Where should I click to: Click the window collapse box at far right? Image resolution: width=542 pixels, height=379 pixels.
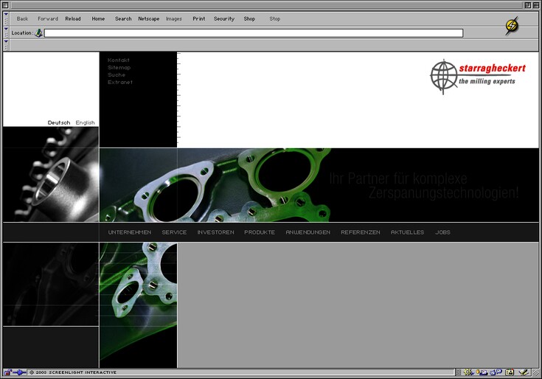pyautogui.click(x=535, y=5)
